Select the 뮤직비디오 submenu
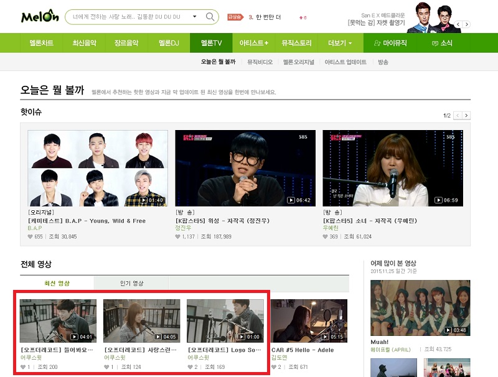This screenshot has height=377, width=498. pos(260,62)
